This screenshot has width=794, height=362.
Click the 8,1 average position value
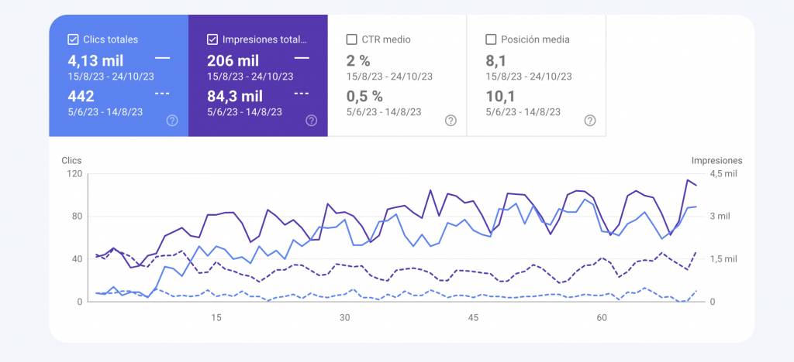click(495, 61)
